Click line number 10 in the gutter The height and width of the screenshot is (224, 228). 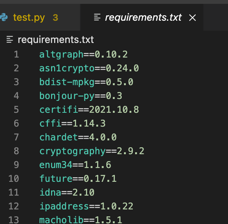point(14,178)
